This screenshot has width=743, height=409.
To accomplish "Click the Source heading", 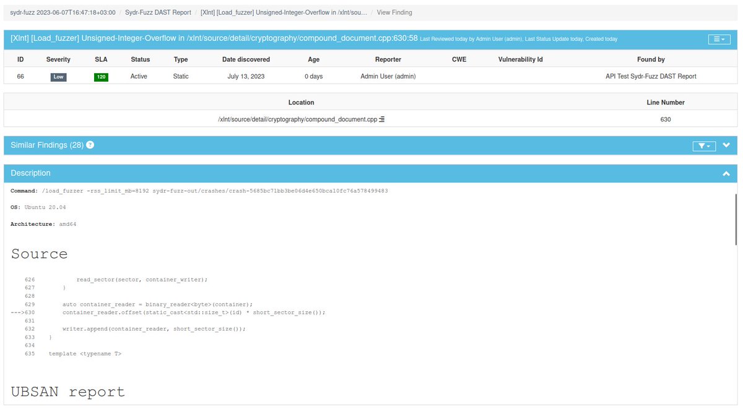I will tap(39, 254).
